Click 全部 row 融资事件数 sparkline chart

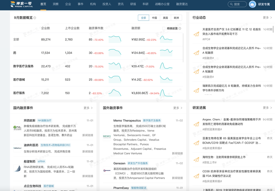click(x=115, y=39)
